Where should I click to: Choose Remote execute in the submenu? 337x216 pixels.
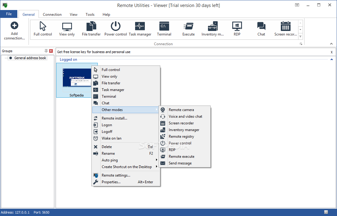(185, 156)
